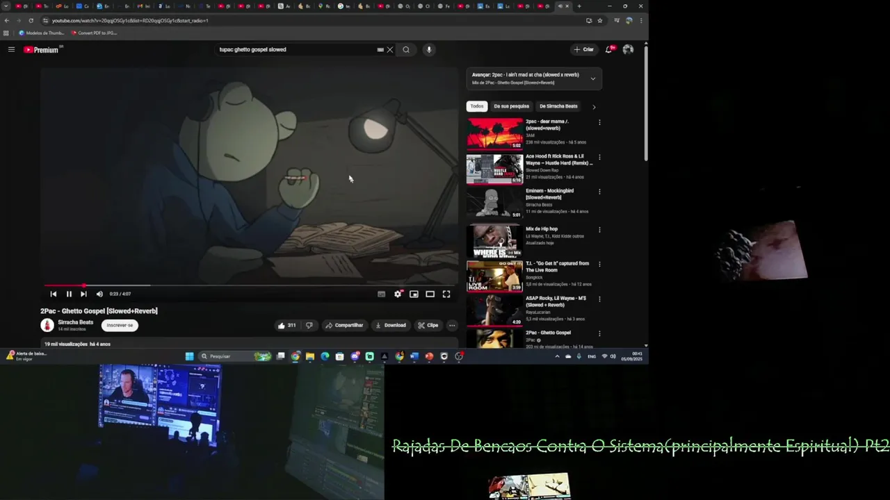The width and height of the screenshot is (890, 500).
Task: Go back in browser history
Action: point(7,20)
